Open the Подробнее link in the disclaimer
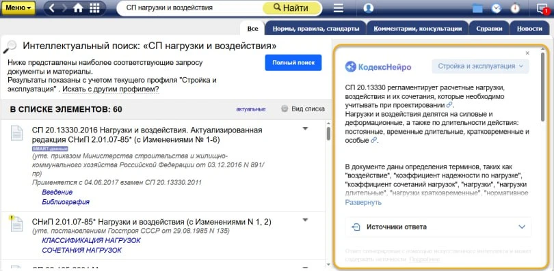The height and width of the screenshot is (271, 554). pyautogui.click(x=424, y=259)
